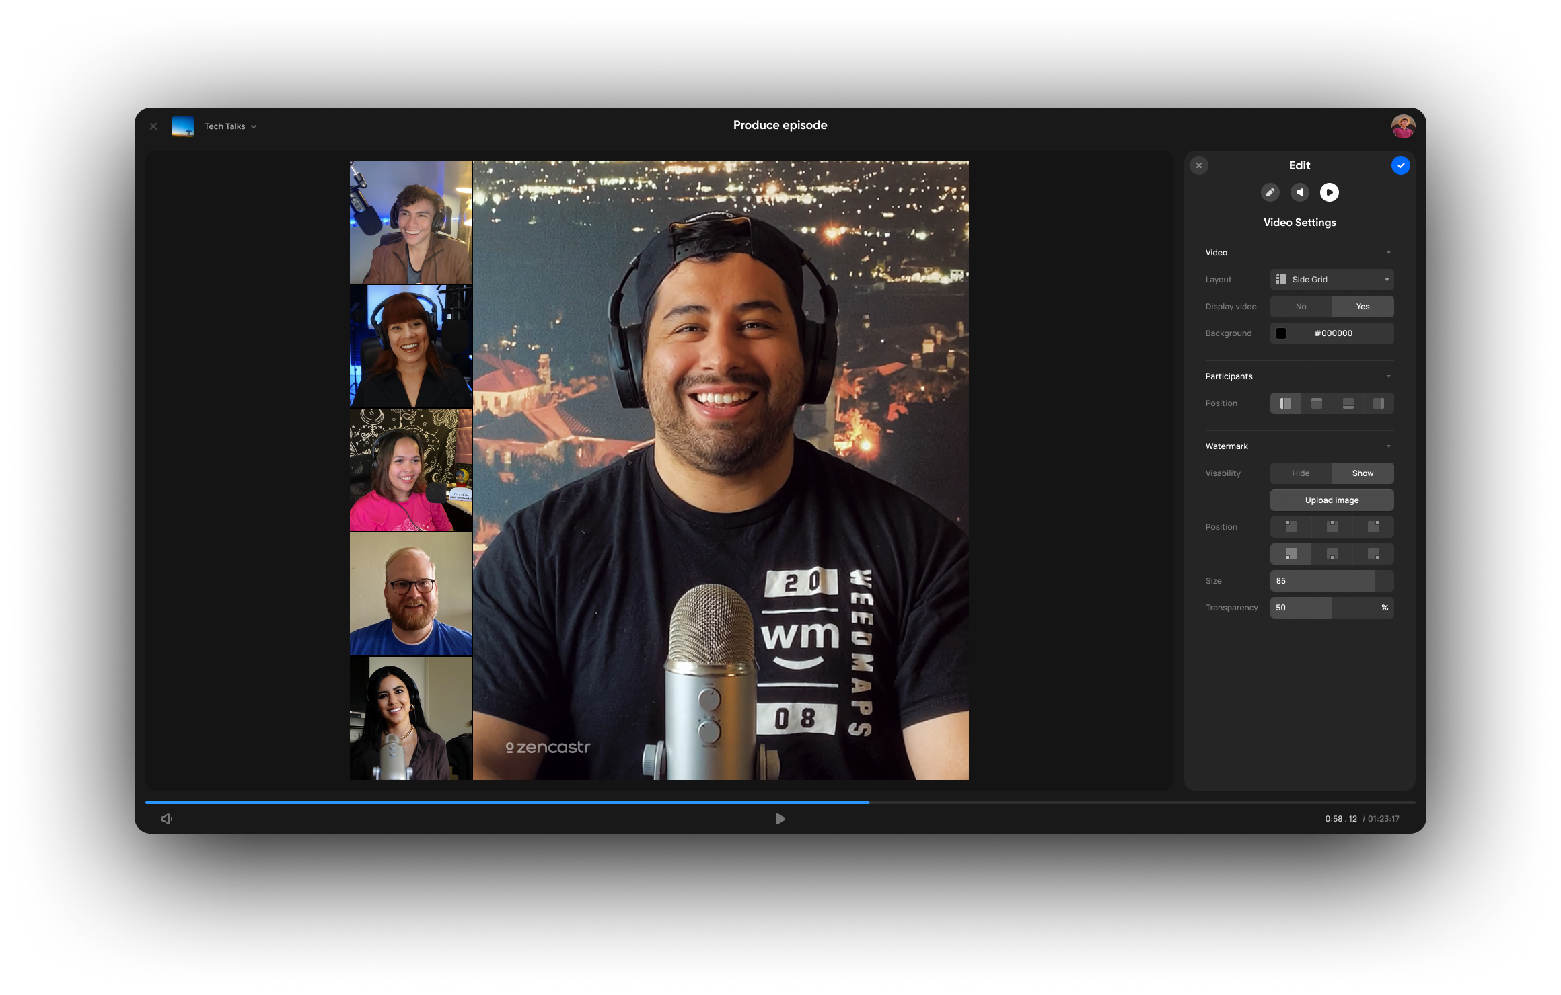This screenshot has height=995, width=1561.
Task: Place watermark at top-right corner
Action: click(1373, 526)
